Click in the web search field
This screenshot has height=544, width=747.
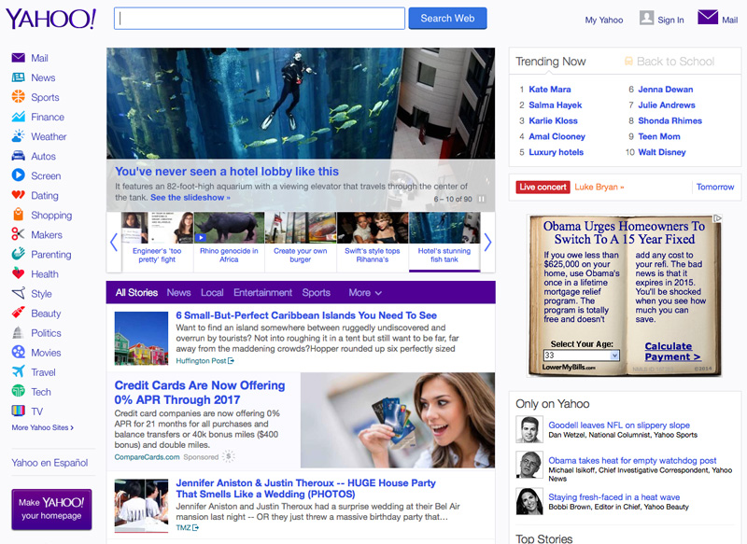[260, 18]
